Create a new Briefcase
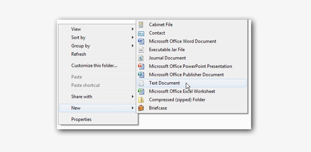This screenshot has height=152, width=311. 192,108
